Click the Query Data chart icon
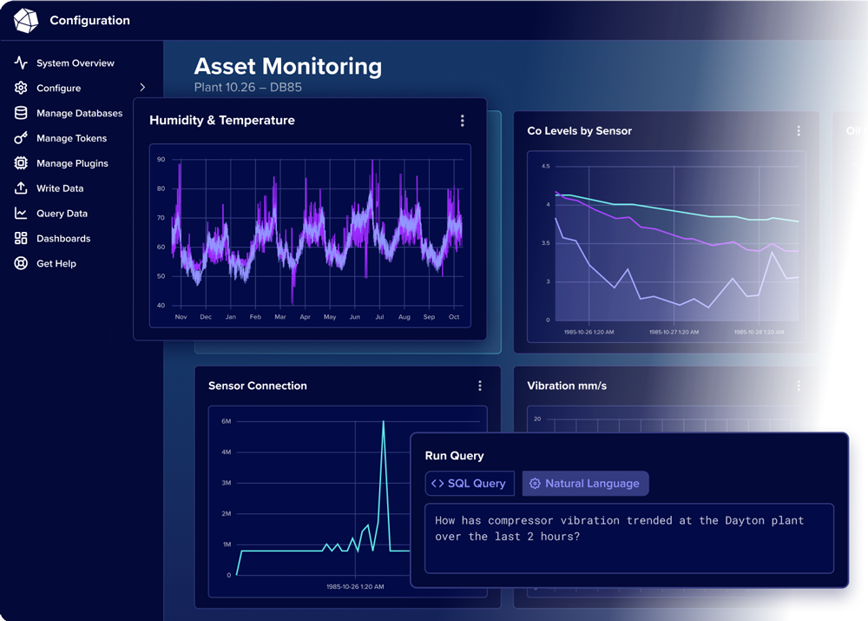868x621 pixels. tap(19, 213)
